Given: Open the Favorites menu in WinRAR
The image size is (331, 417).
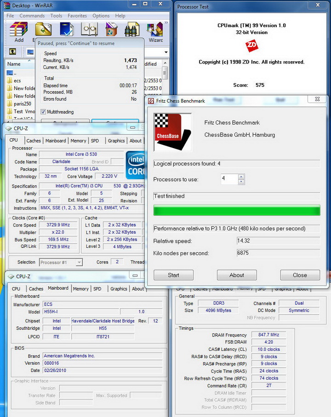Looking at the screenshot, I should click(x=77, y=16).
